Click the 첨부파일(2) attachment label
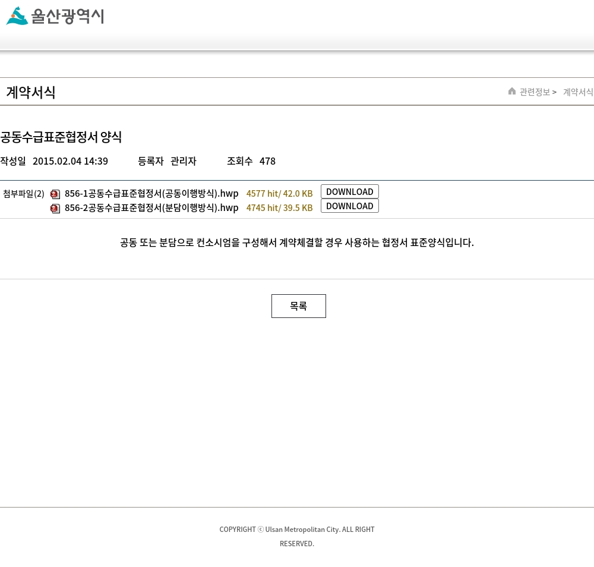 tap(24, 194)
